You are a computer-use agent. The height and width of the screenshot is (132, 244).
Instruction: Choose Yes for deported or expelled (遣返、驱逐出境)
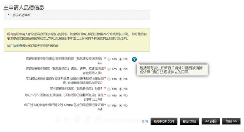(109, 69)
